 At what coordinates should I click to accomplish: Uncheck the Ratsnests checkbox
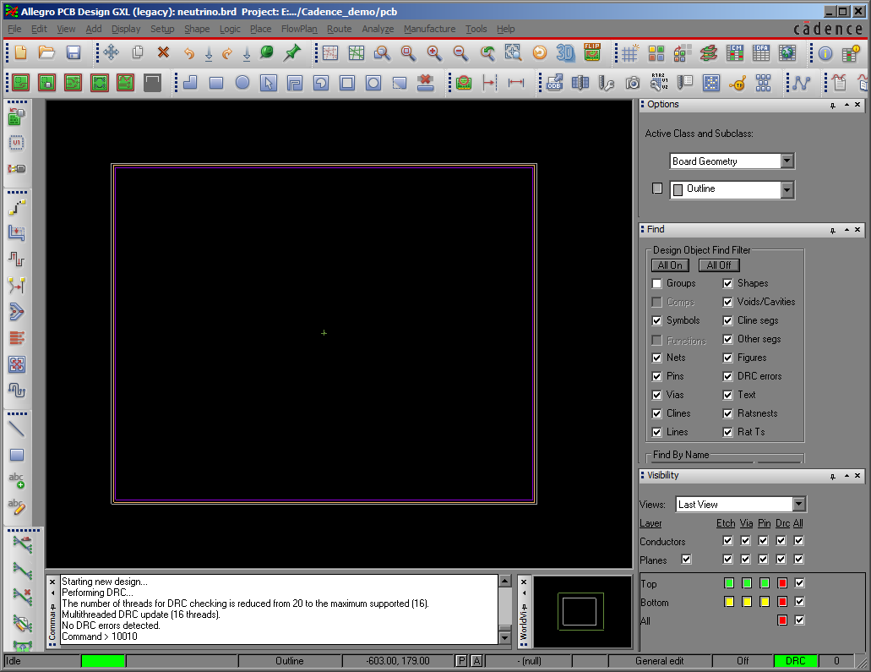coord(727,413)
